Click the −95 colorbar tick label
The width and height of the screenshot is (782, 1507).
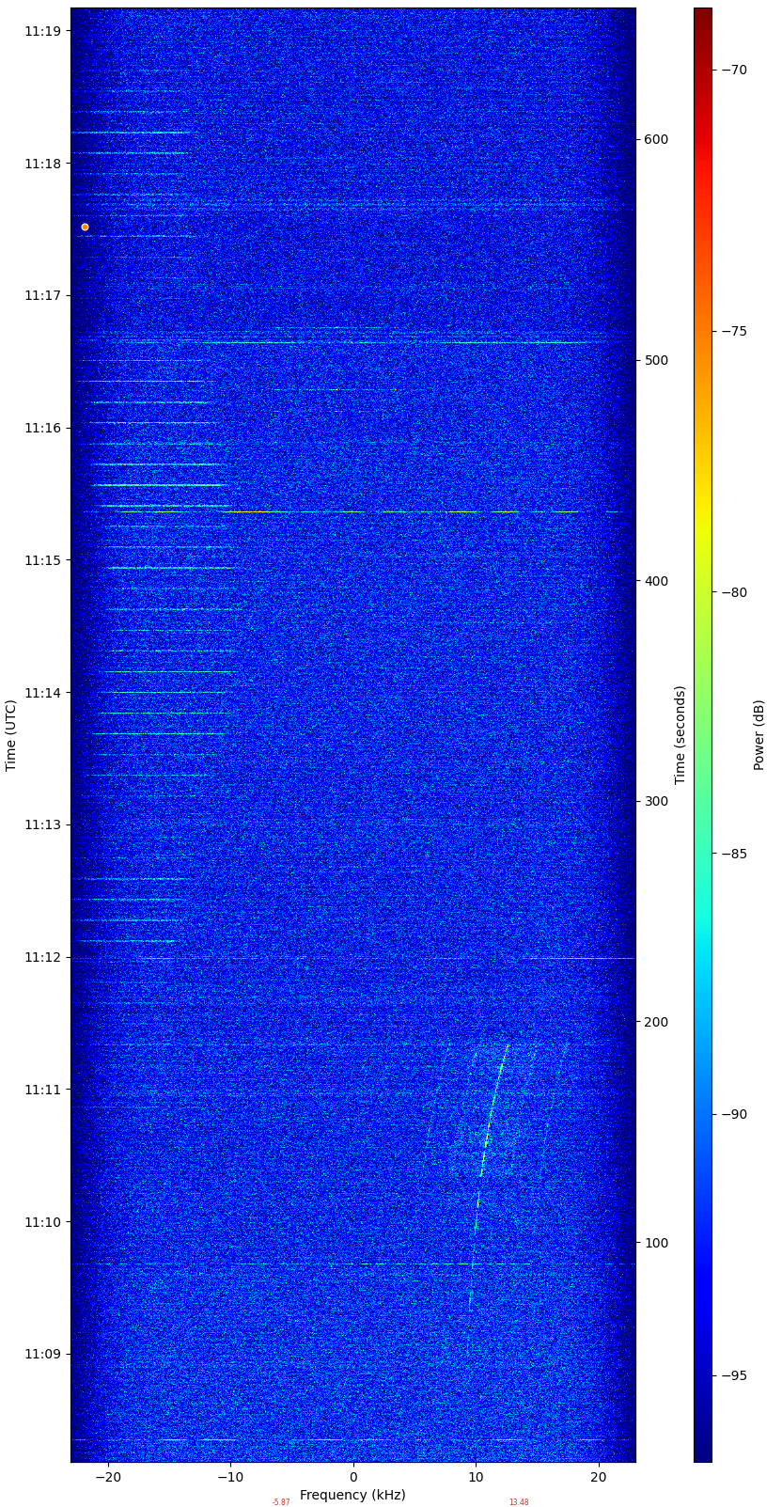[734, 1375]
